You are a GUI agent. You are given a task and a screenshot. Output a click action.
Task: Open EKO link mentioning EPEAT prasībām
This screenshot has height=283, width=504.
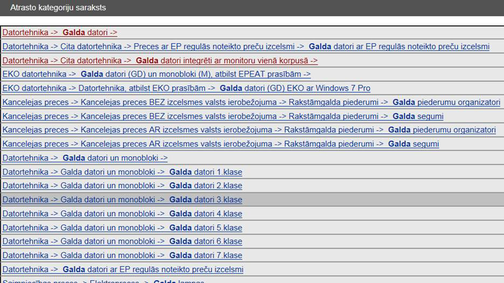156,74
